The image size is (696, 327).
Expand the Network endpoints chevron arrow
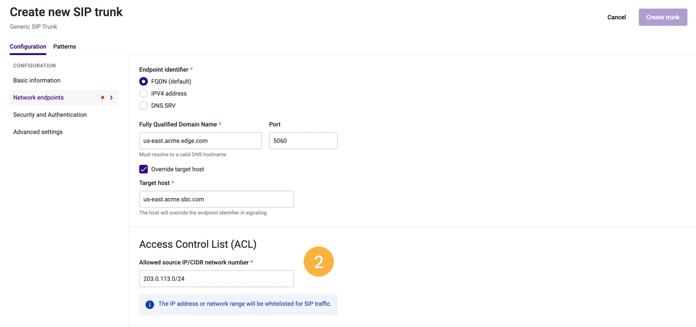click(x=112, y=98)
